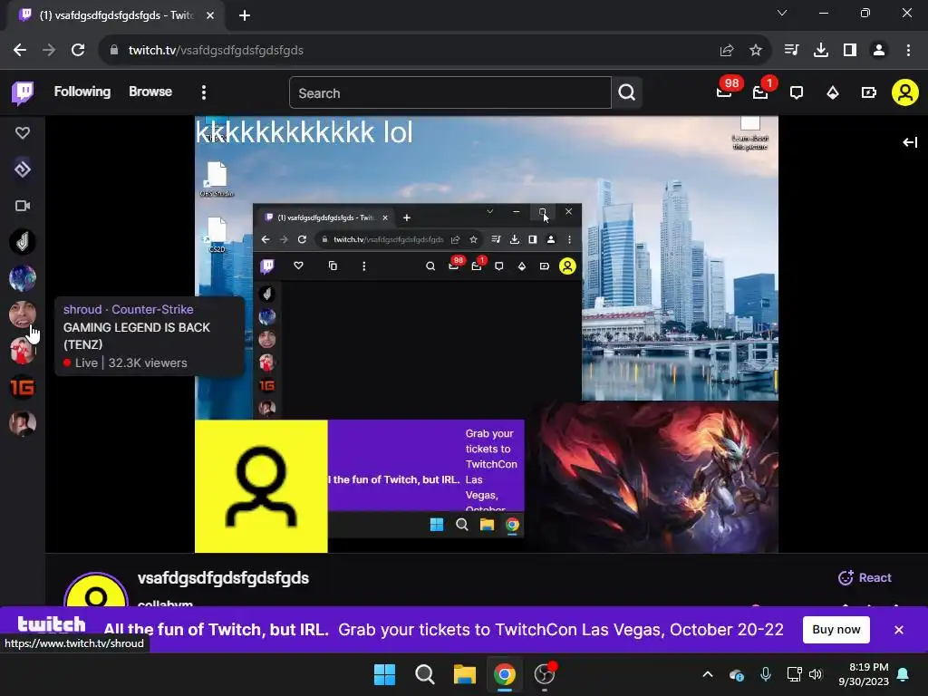Open Chrome three-dot menu
Viewport: 928px width, 696px height.
[908, 51]
